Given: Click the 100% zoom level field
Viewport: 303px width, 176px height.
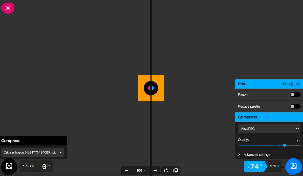Looking at the screenshot, I should coord(141,170).
